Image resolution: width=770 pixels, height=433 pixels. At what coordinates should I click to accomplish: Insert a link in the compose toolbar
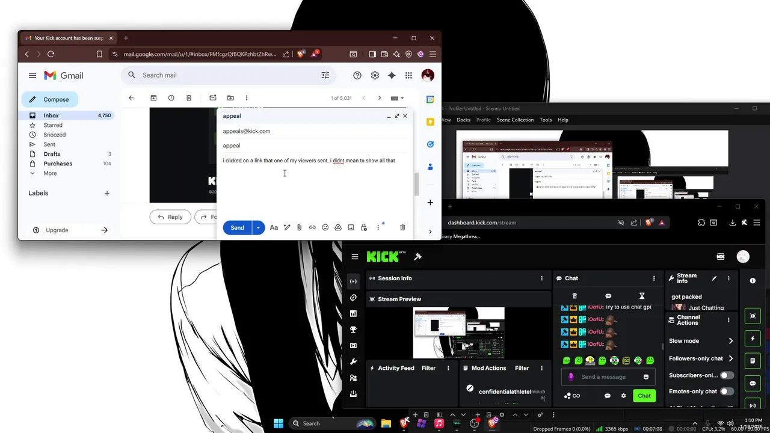click(x=312, y=227)
